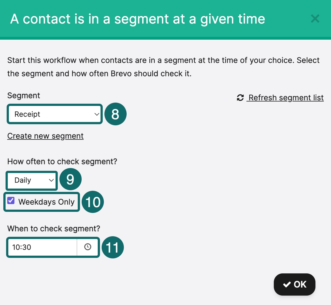Image resolution: width=331 pixels, height=305 pixels.
Task: Open the Daily check frequency dropdown
Action: tap(31, 181)
